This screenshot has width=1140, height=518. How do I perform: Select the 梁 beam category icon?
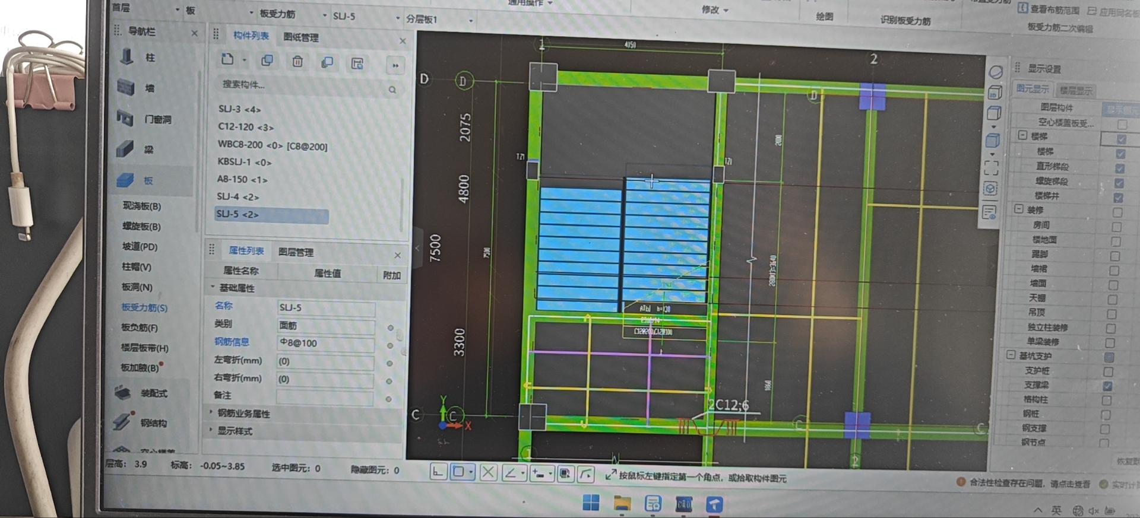coord(125,148)
